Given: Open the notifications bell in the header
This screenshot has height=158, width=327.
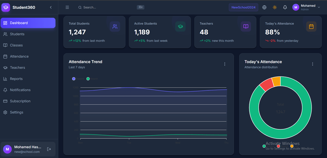Looking at the screenshot, I should tap(285, 7).
